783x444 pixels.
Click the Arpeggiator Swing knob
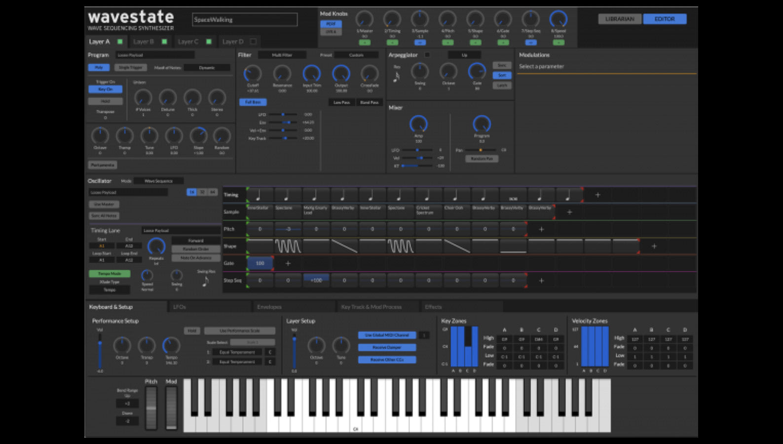420,72
